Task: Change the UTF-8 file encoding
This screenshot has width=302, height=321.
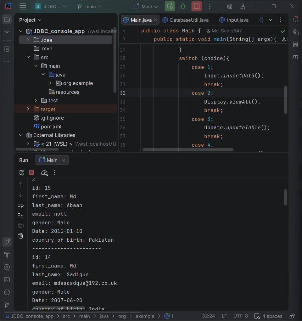Action: tap(240, 316)
